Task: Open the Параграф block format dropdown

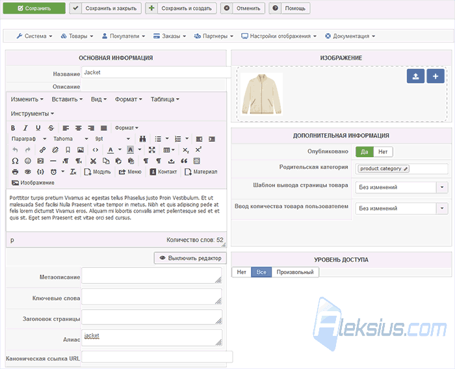Action: (29, 139)
